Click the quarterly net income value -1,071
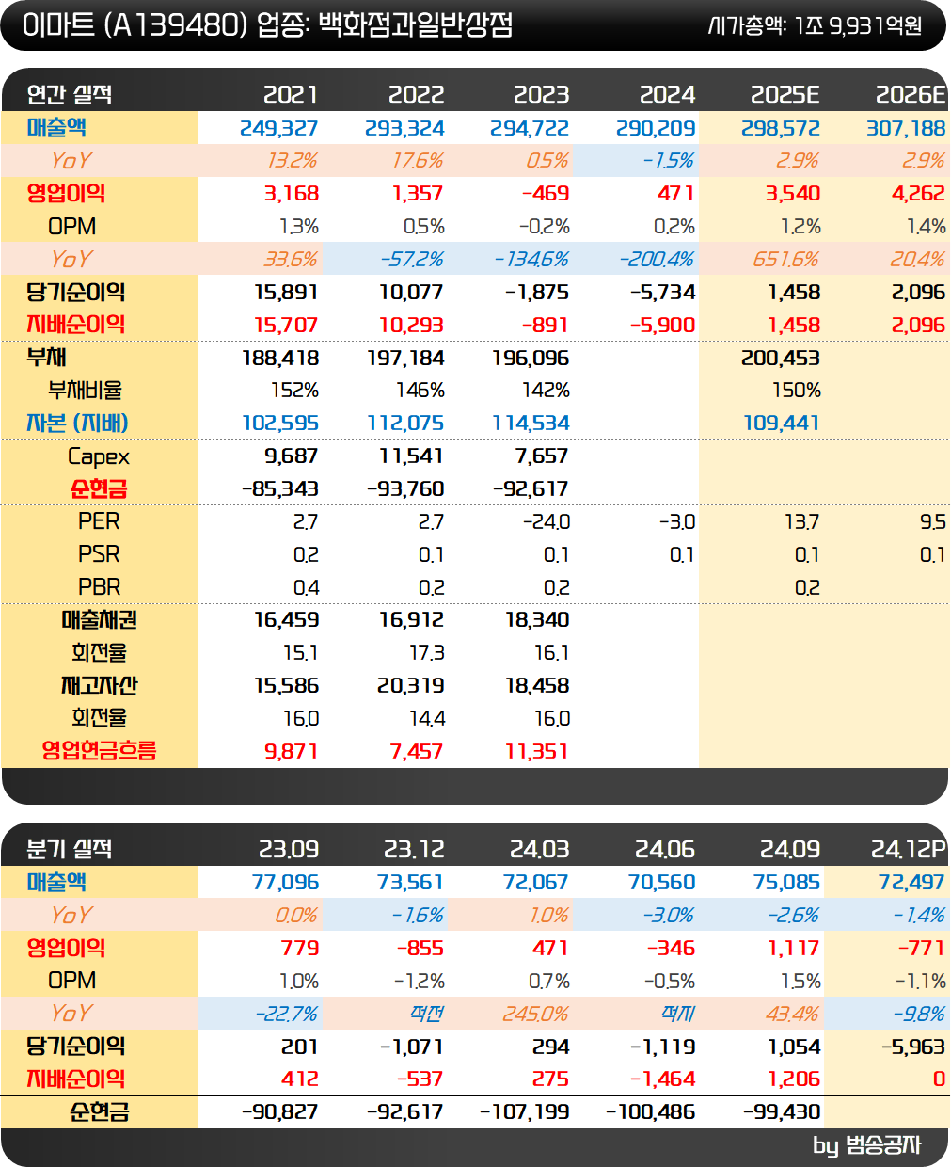 pos(411,1046)
